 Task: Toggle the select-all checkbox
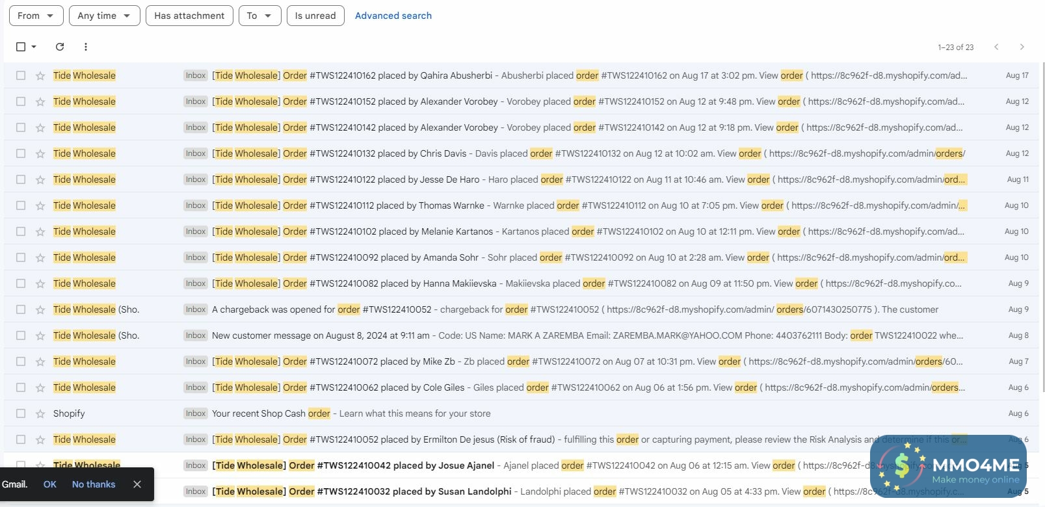tap(21, 47)
